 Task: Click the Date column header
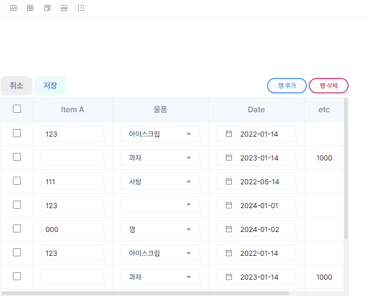click(x=257, y=110)
